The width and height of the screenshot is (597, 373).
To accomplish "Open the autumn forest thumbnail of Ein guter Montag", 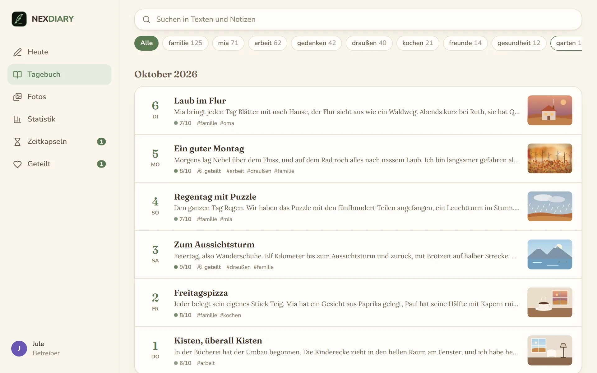I will tap(550, 159).
